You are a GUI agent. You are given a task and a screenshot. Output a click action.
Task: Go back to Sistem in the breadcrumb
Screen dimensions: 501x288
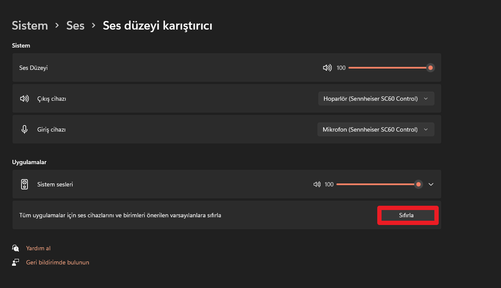[x=30, y=25]
